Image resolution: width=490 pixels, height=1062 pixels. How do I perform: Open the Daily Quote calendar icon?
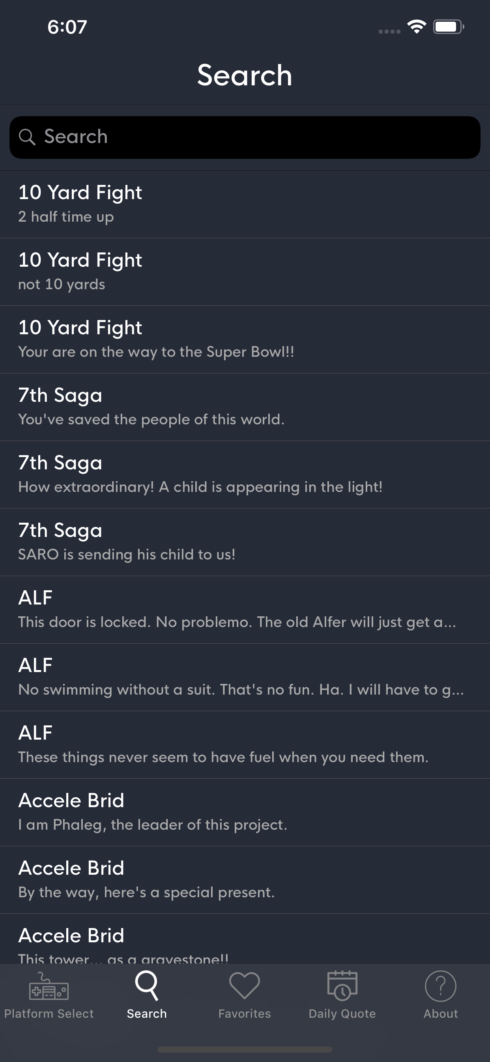[342, 986]
